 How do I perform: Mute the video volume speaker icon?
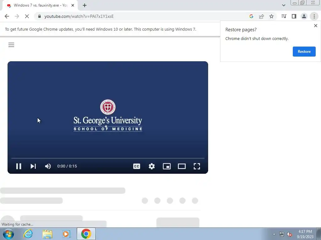coord(48,166)
